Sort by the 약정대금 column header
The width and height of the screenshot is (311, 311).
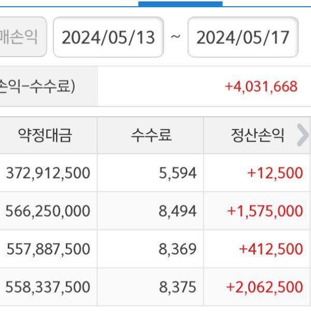(45, 136)
